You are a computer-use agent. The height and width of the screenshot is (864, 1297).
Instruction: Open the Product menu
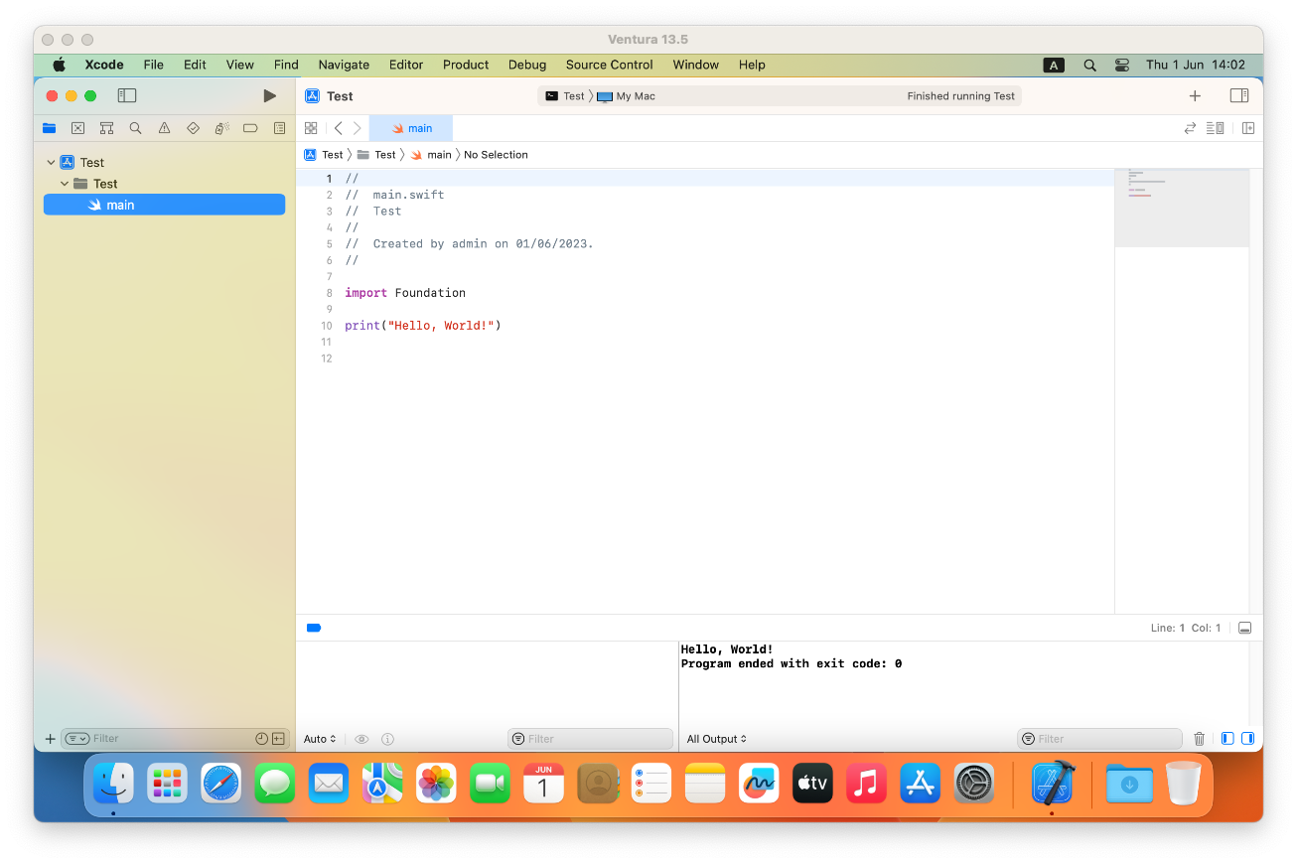(466, 65)
